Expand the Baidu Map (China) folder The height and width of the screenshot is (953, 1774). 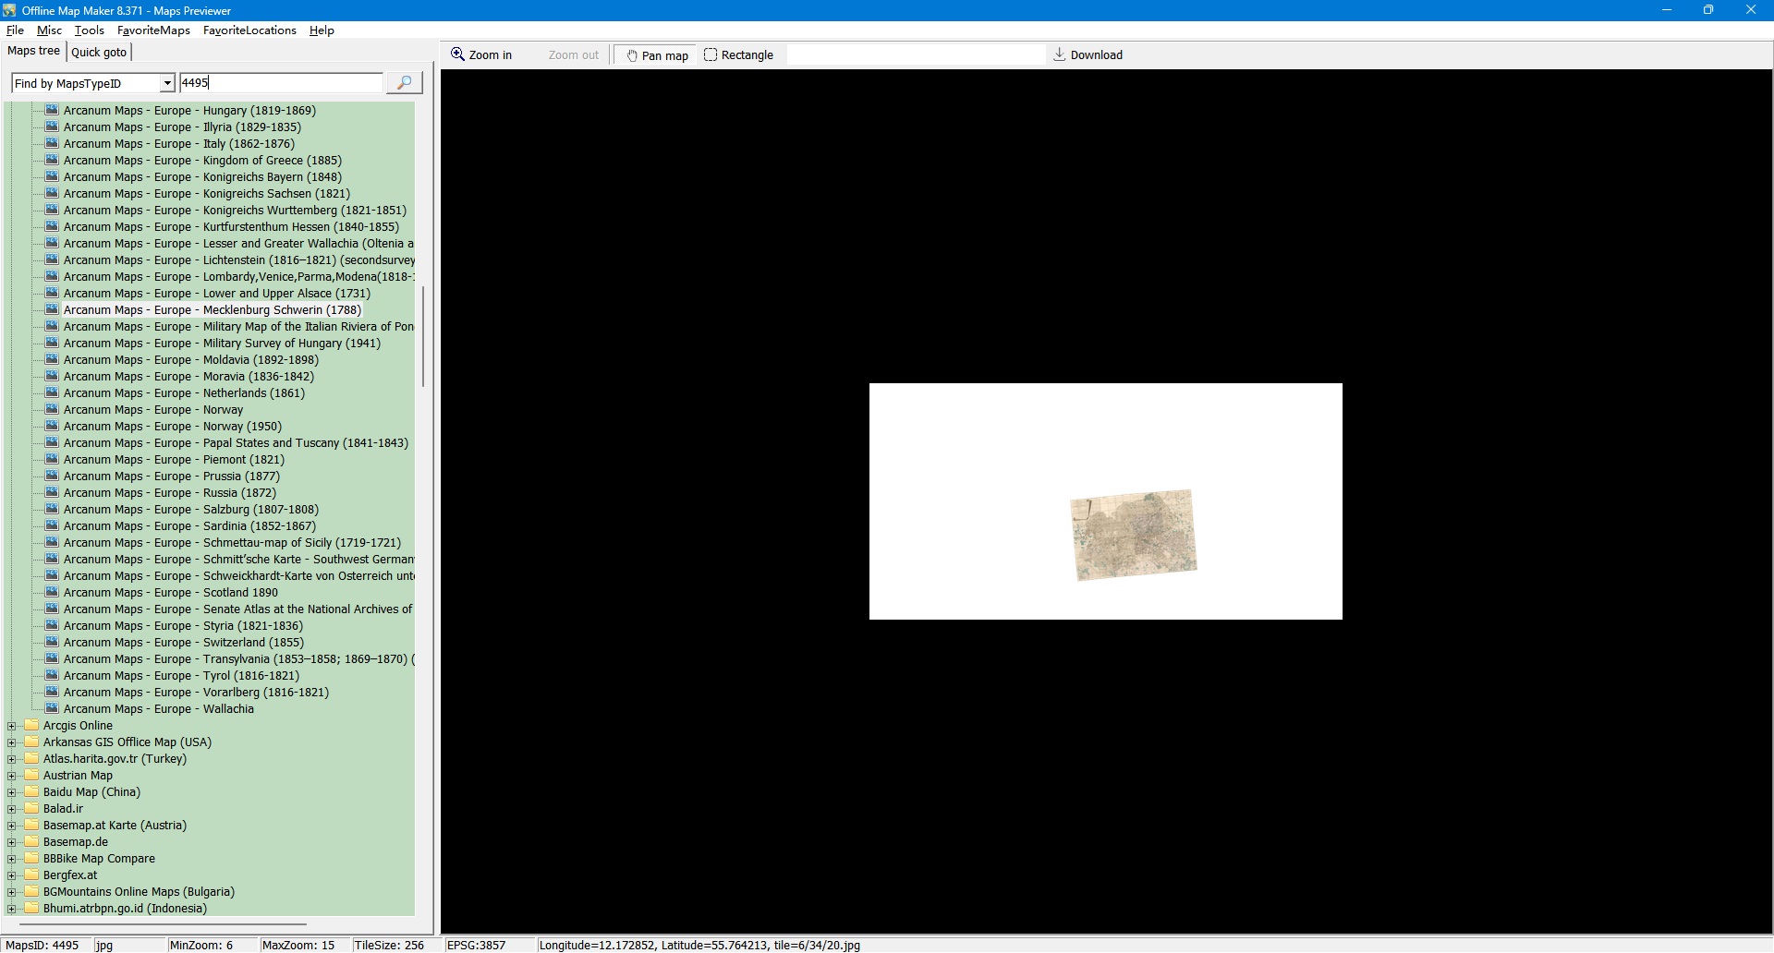click(x=12, y=792)
